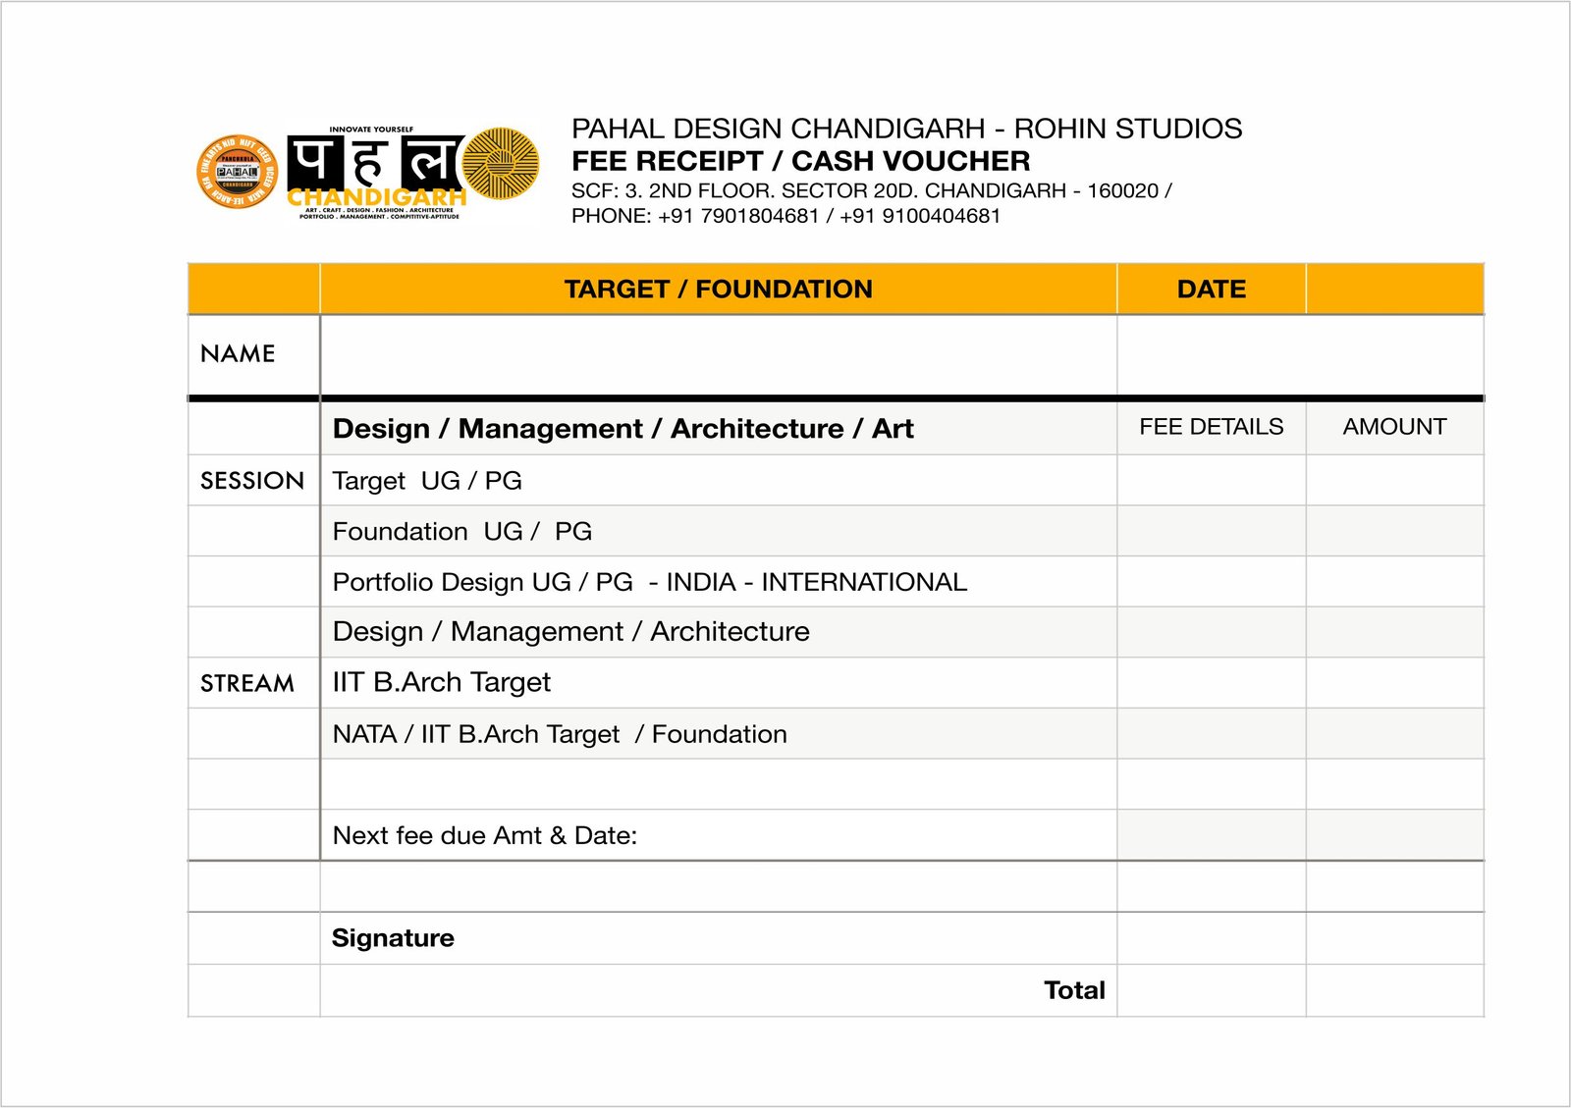
Task: Select the Foundation UG / PG row
Action: [461, 532]
